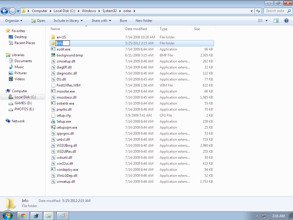Go back with the Back arrow button
Viewport: 293px width, 220px height.
point(5,11)
